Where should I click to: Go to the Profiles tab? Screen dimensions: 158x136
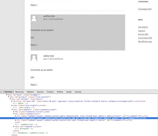tap(60, 92)
